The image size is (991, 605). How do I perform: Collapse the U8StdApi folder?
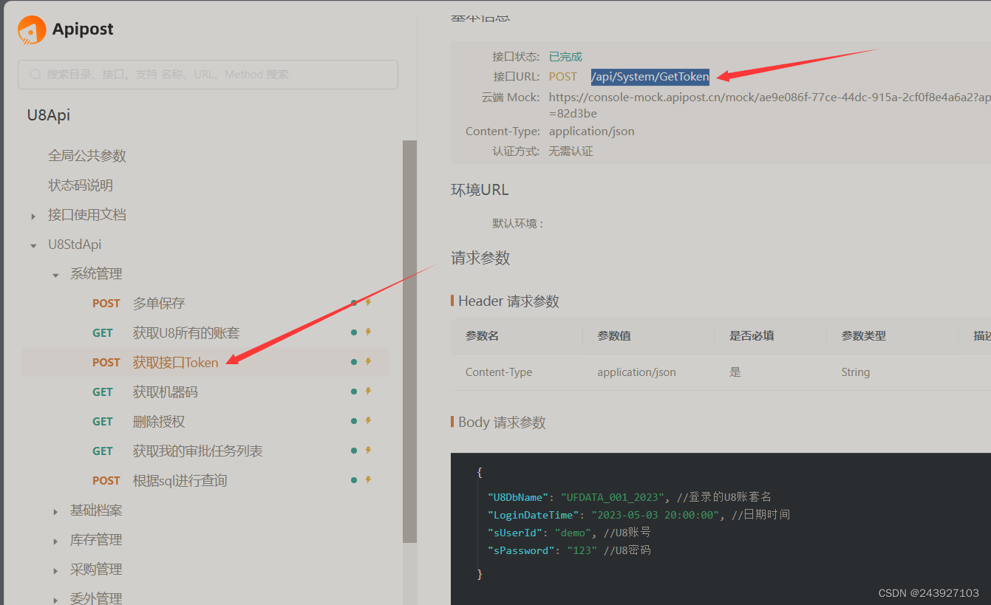click(x=33, y=246)
